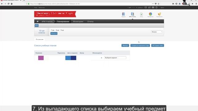Image resolution: width=198 pixels, height=111 pixels.
Task: Select the 8-ые parallel link
Action: (58, 30)
